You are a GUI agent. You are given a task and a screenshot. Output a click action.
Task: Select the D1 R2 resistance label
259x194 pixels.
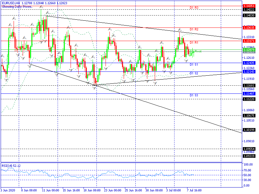pyautogui.click(x=194, y=29)
